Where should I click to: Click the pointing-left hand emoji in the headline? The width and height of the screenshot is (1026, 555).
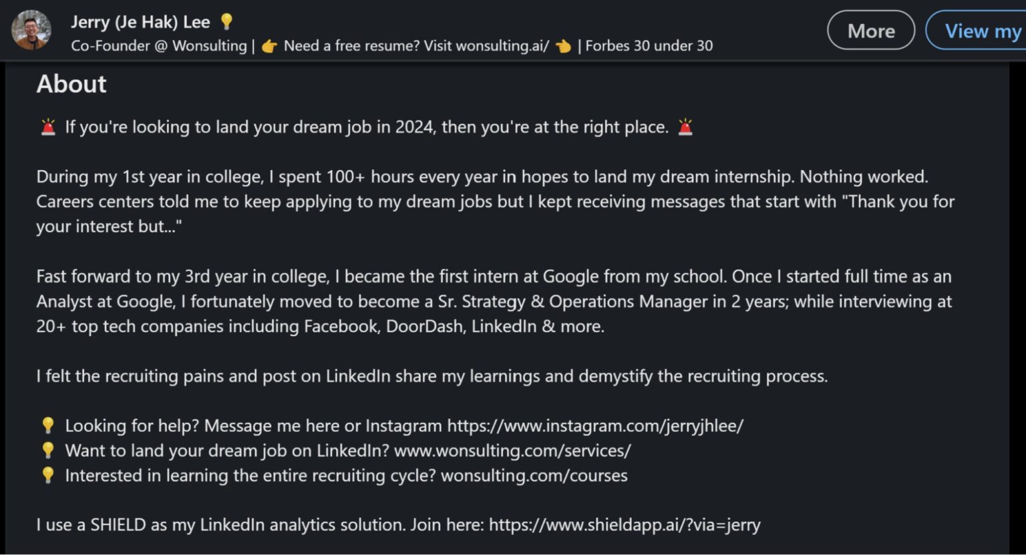click(x=563, y=45)
